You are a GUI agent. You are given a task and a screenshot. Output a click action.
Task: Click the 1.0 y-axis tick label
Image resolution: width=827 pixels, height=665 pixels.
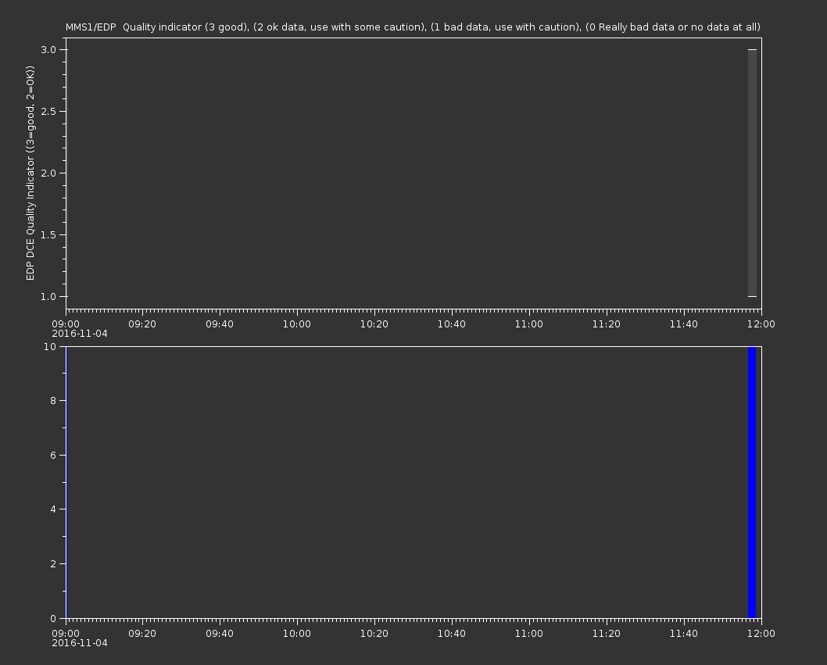point(48,296)
